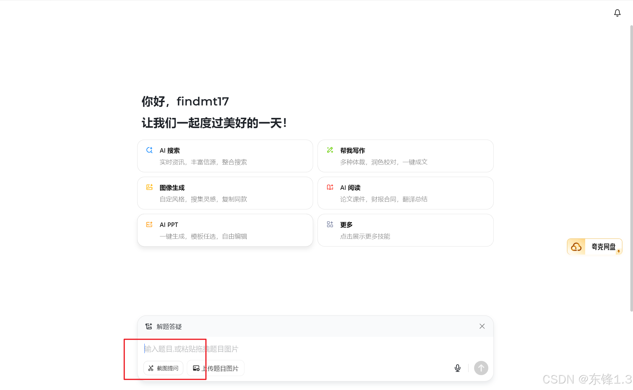The height and width of the screenshot is (390, 633).
Task: Open the 图像生成 card
Action: pos(225,193)
